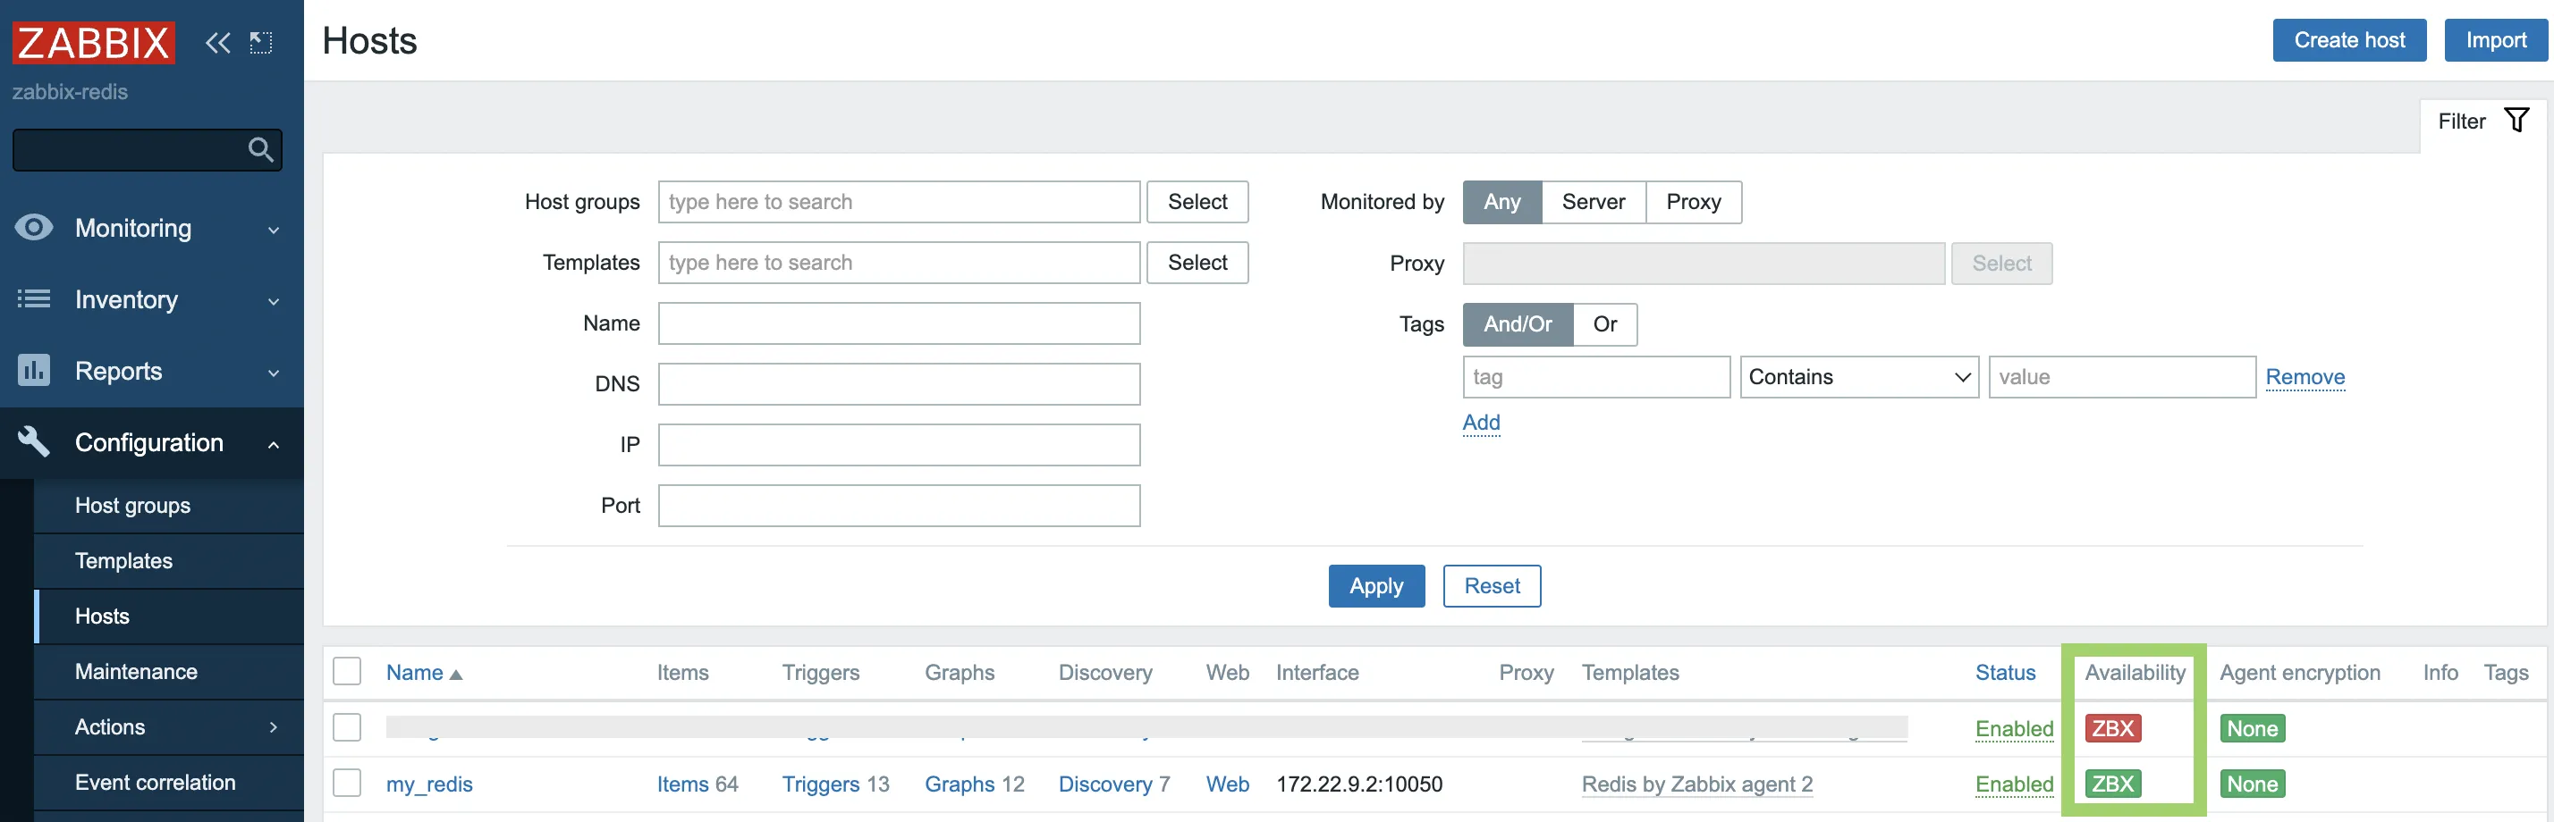Focus the Name filter input field

coord(898,323)
